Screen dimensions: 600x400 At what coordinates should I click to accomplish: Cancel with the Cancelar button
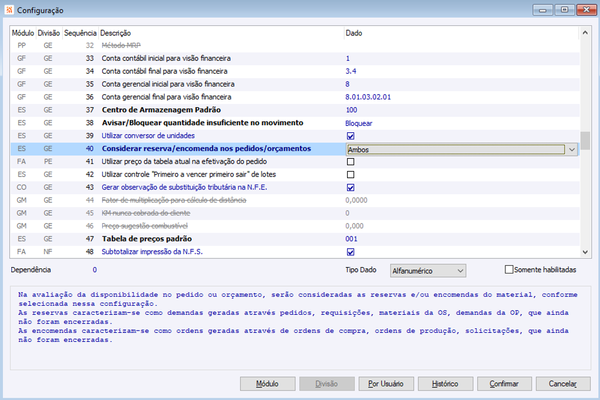pyautogui.click(x=563, y=384)
